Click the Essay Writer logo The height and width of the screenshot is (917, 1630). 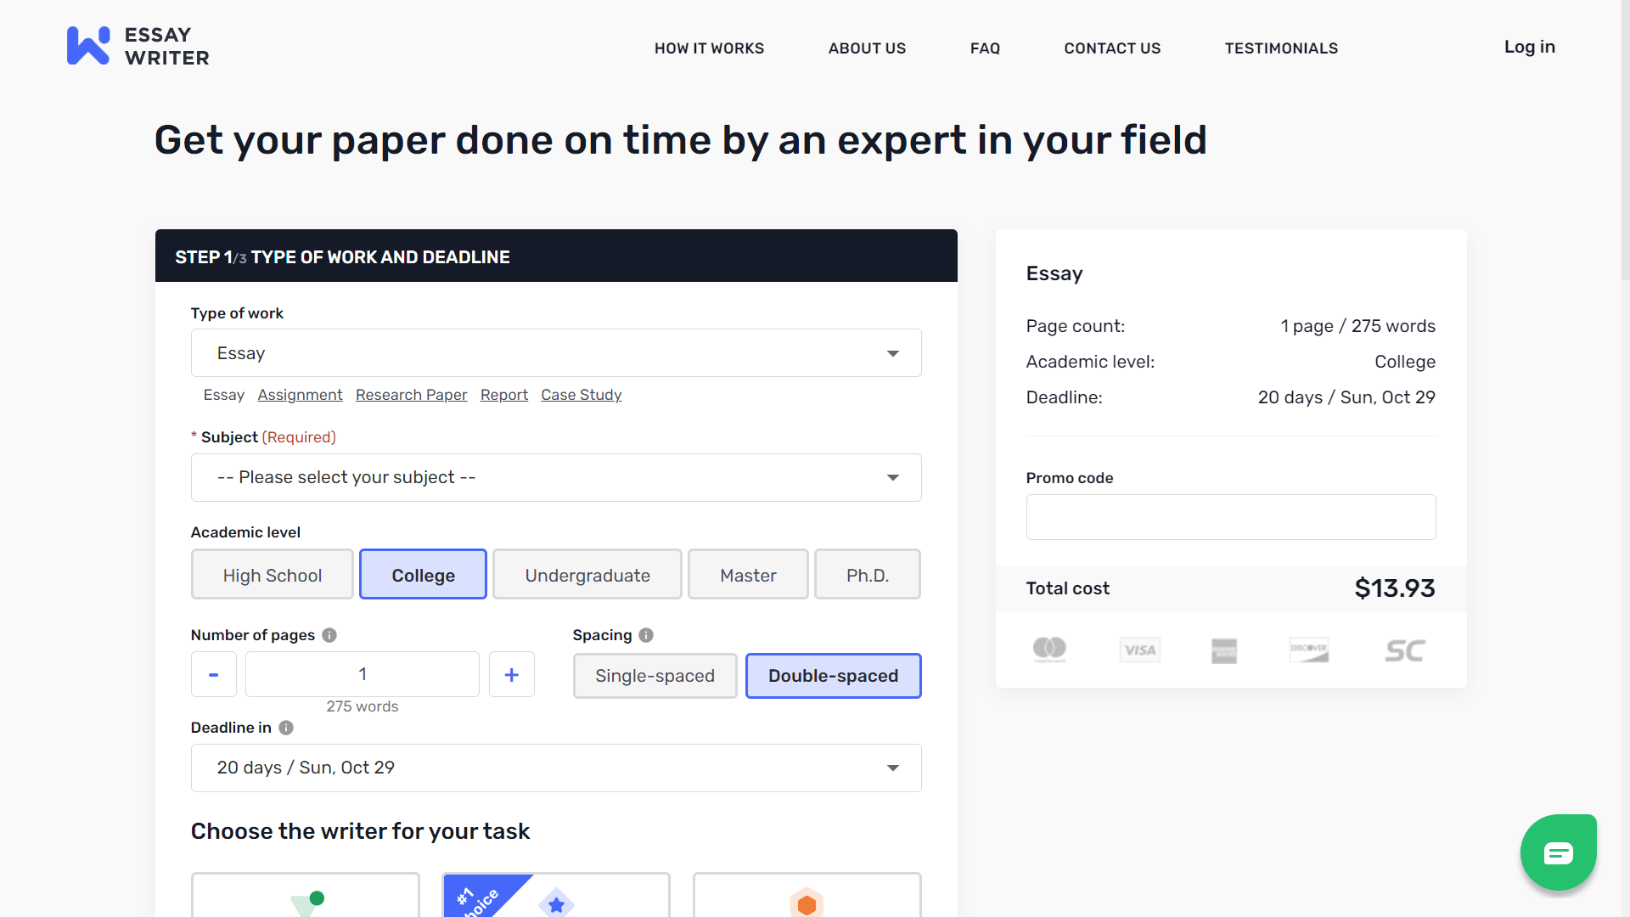click(138, 45)
